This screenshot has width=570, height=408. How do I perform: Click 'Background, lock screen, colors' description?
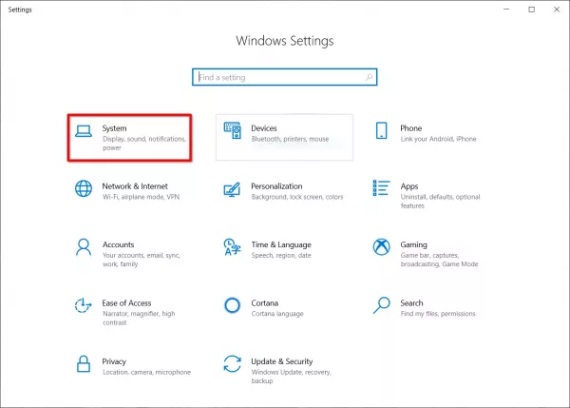(x=297, y=197)
